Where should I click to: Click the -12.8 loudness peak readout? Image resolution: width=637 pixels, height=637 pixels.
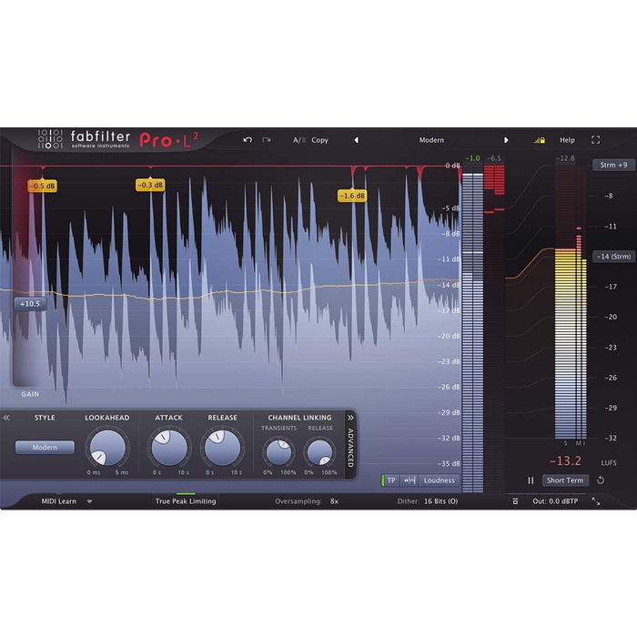(565, 158)
